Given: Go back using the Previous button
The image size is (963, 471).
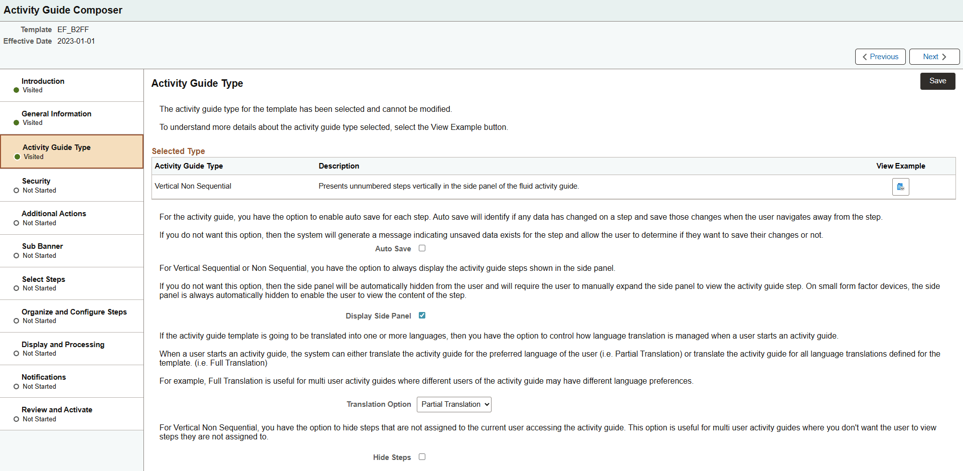Looking at the screenshot, I should coord(880,56).
